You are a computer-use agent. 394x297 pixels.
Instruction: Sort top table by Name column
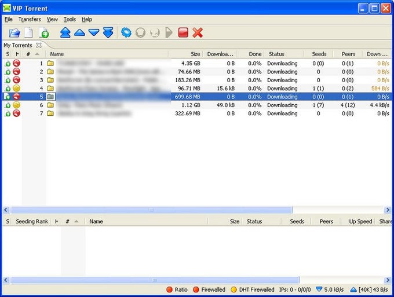[x=107, y=54]
